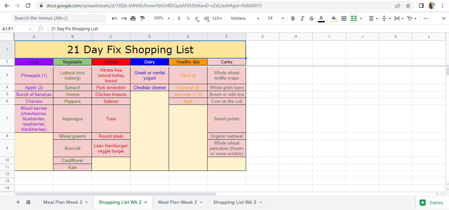Open the fill color picker

[x=334, y=18]
